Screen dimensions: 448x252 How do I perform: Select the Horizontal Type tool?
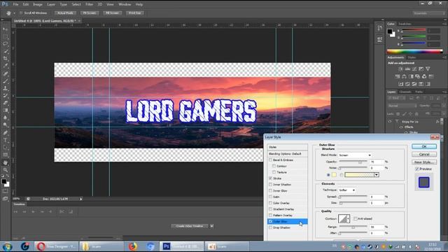[5, 140]
